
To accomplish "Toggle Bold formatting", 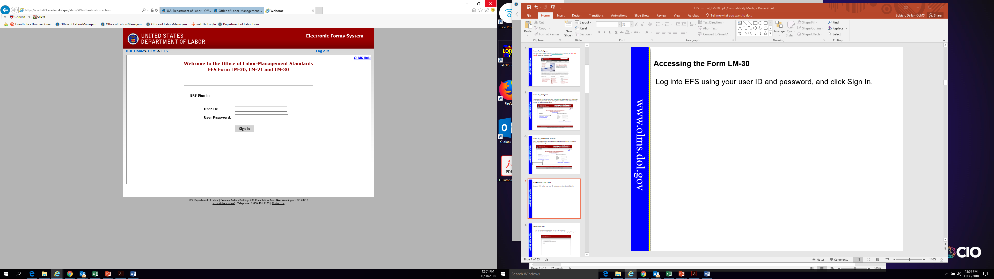I will (598, 32).
